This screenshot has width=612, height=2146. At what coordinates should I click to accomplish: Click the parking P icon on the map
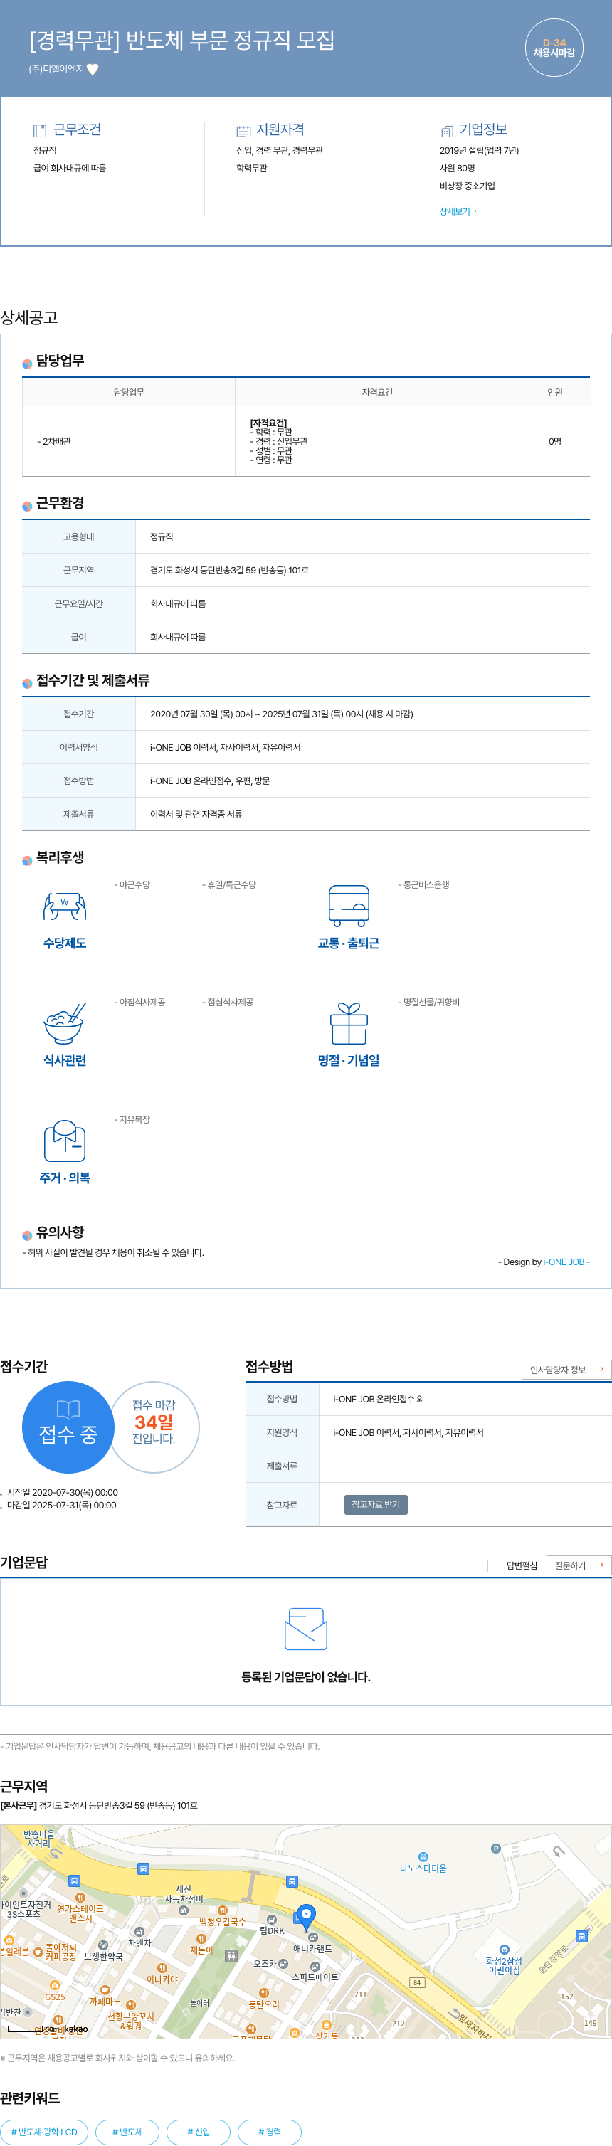[495, 1848]
